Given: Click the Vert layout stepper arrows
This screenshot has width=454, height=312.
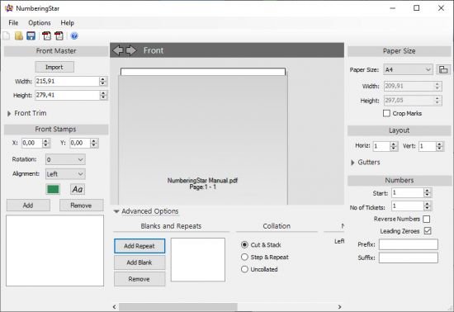Looking at the screenshot, I should pos(439,146).
